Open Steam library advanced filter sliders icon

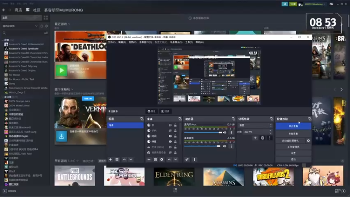tap(46, 33)
